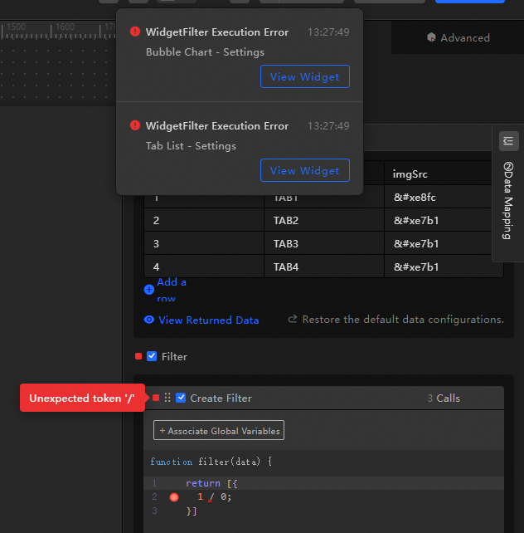
Task: Add a row to the data table
Action: [x=172, y=290]
